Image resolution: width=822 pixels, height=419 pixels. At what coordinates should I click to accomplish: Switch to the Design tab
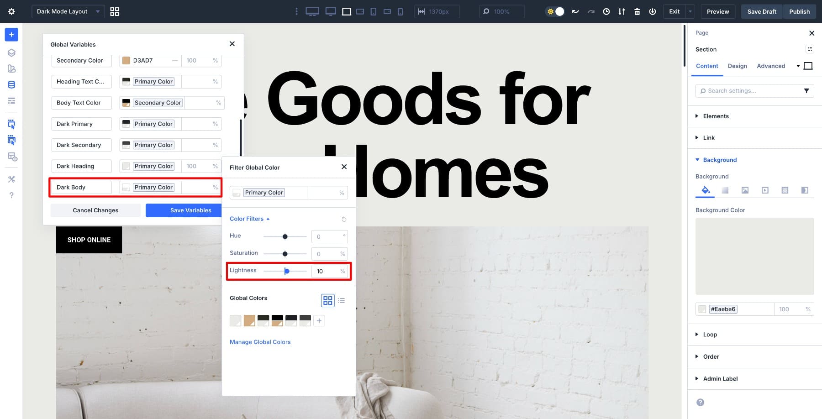(x=738, y=66)
